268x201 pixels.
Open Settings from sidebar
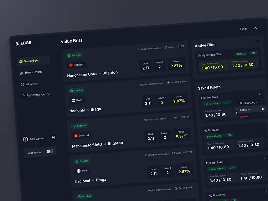pos(29,84)
